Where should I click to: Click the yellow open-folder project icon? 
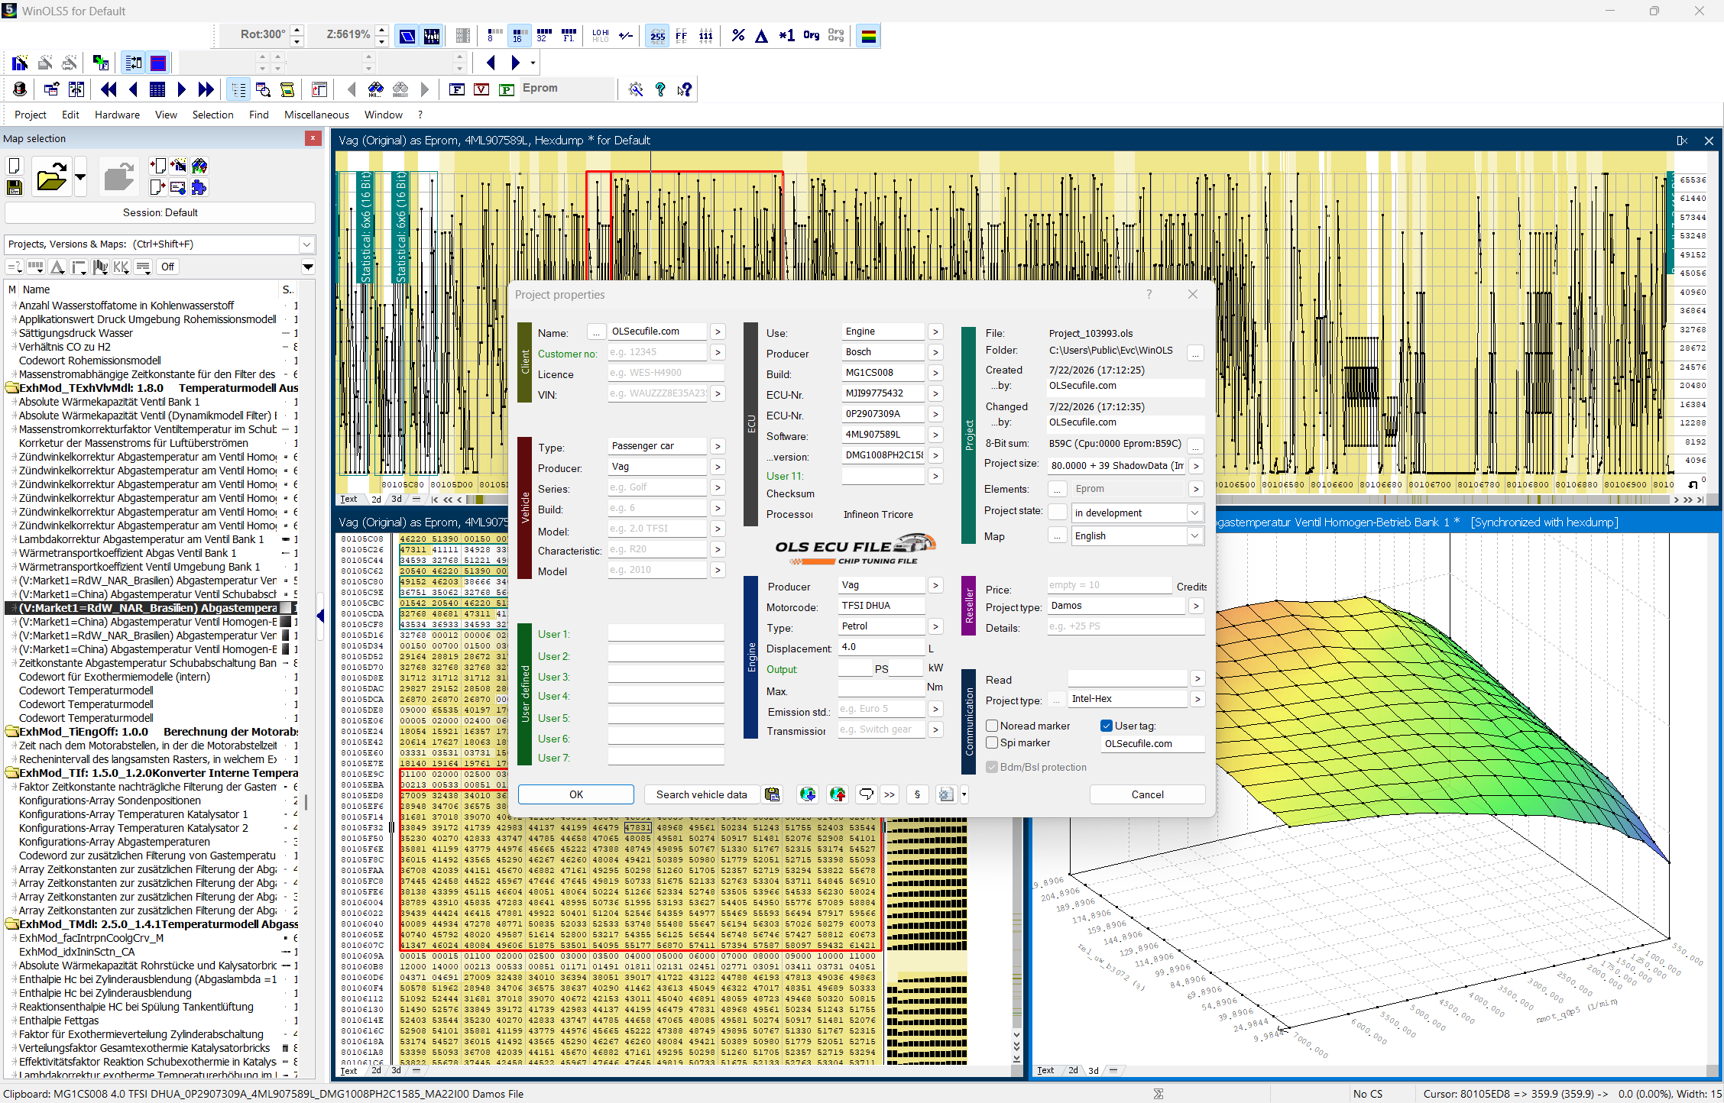tap(51, 177)
